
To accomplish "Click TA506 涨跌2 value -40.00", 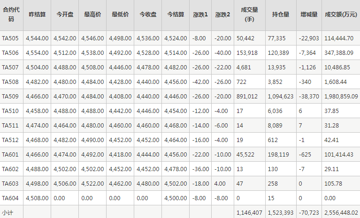I will pos(222,53).
